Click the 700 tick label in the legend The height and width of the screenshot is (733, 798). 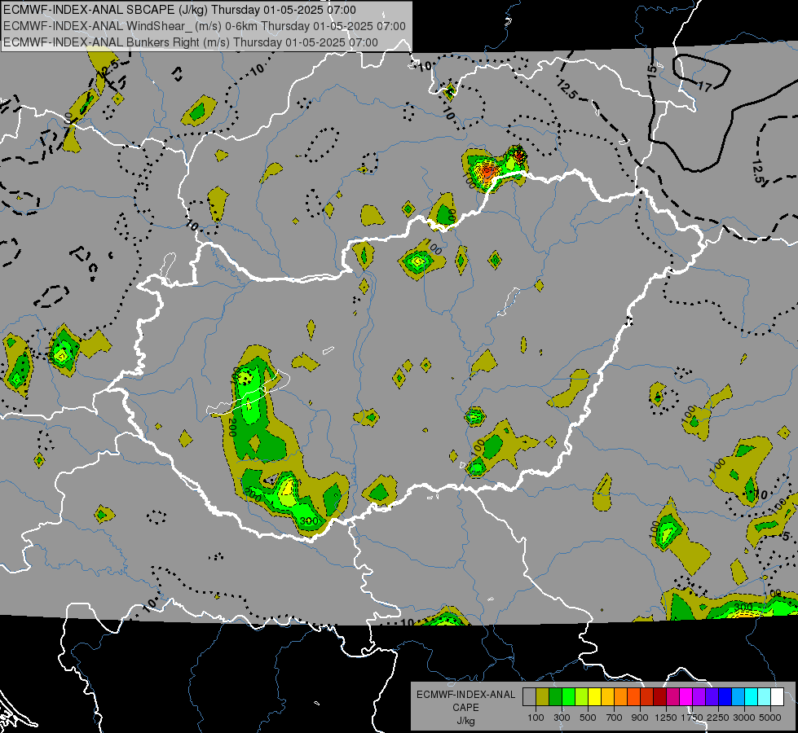[x=615, y=718]
